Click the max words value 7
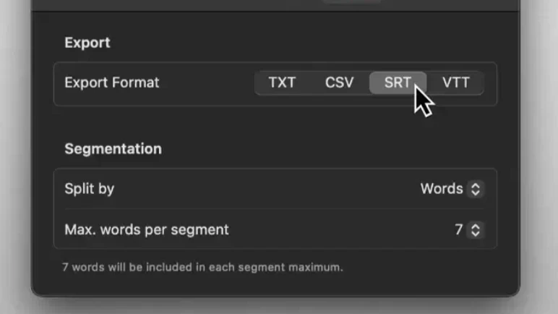Screen dimensions: 558x314 459,230
